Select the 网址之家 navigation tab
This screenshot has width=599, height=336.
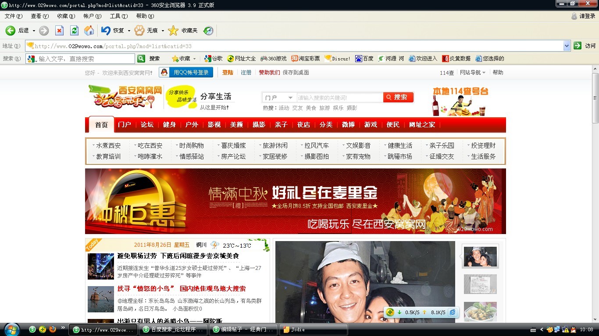click(x=422, y=125)
